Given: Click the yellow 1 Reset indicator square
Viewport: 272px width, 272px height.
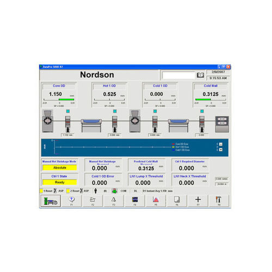Looking at the screenshot, I should tap(41, 191).
